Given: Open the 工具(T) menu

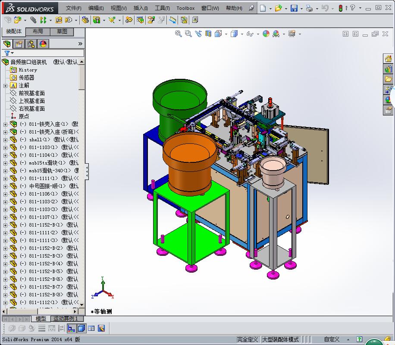Looking at the screenshot, I should [x=162, y=8].
